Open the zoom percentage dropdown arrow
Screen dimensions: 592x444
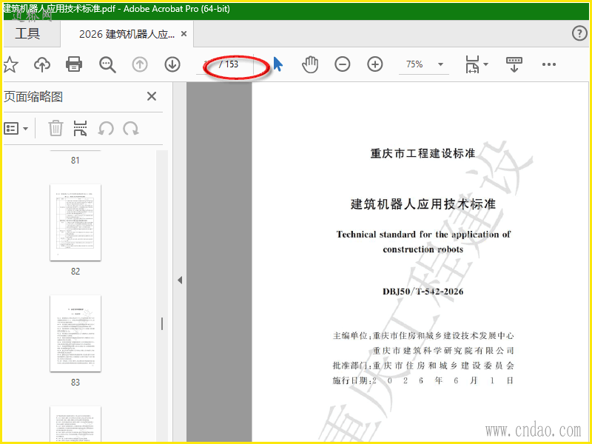(440, 64)
